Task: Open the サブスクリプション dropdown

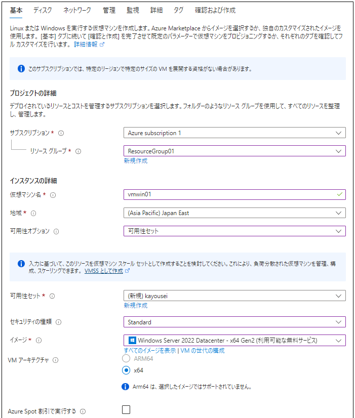Action: (234, 133)
